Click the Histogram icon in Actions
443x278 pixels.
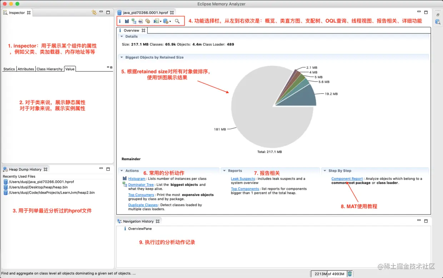tap(125, 178)
